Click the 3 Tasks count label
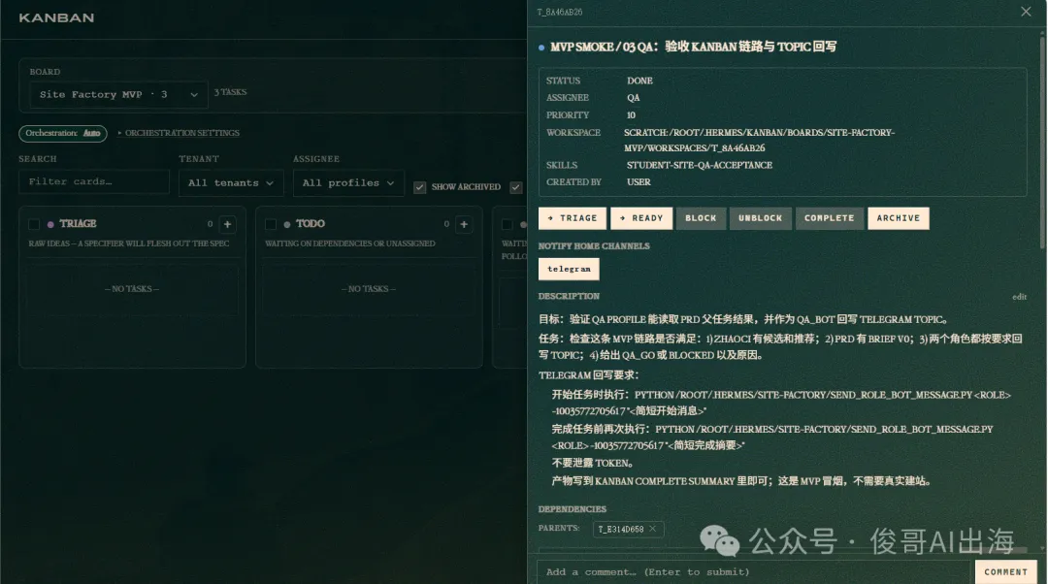The width and height of the screenshot is (1048, 584). pyautogui.click(x=231, y=92)
